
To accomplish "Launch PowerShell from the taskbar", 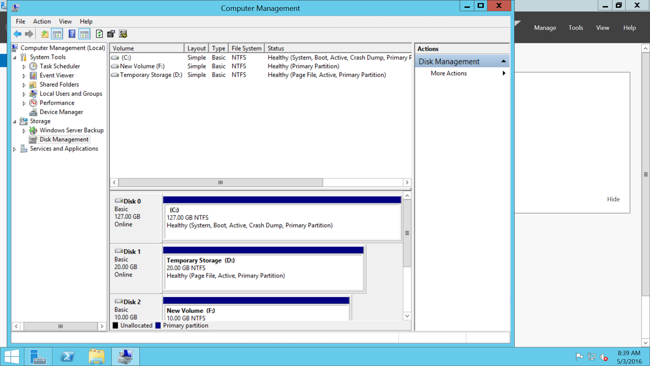I will (x=67, y=357).
